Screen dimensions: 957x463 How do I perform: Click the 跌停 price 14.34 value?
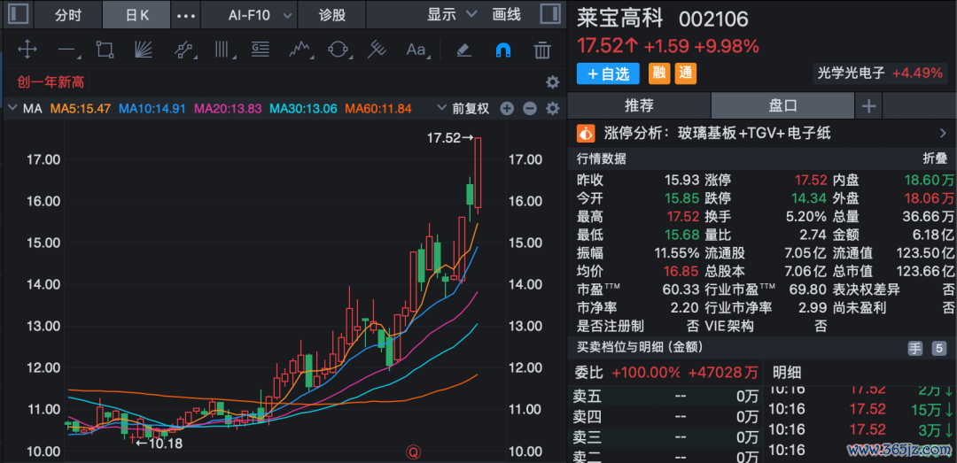[811, 199]
